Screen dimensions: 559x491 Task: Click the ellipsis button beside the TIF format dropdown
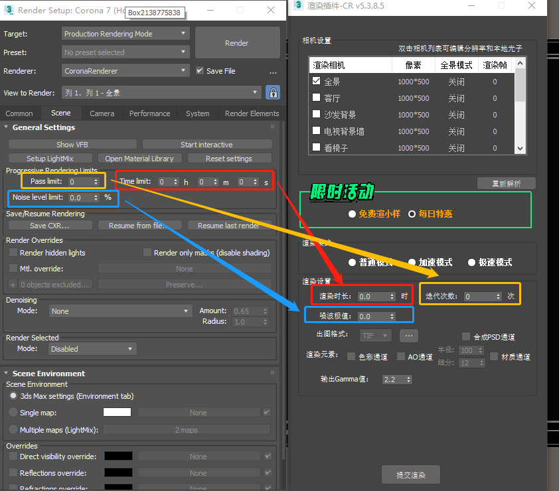[x=408, y=336]
